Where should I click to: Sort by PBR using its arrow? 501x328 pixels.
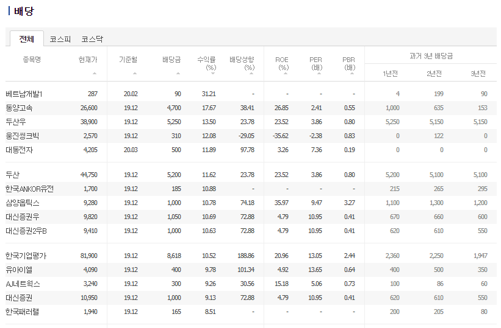click(x=352, y=74)
